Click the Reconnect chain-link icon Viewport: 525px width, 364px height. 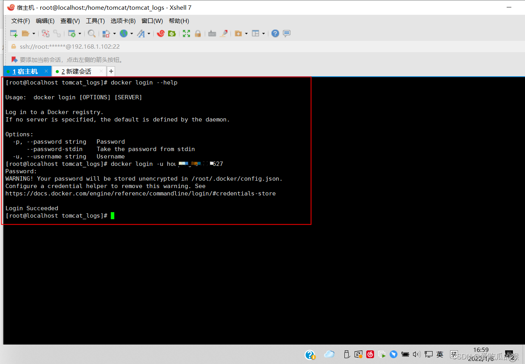(57, 33)
